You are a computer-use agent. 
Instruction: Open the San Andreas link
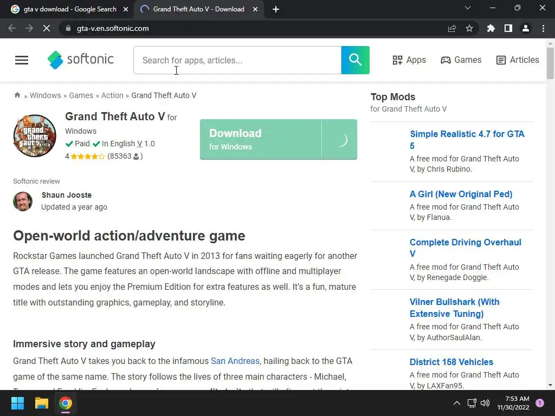(x=235, y=361)
